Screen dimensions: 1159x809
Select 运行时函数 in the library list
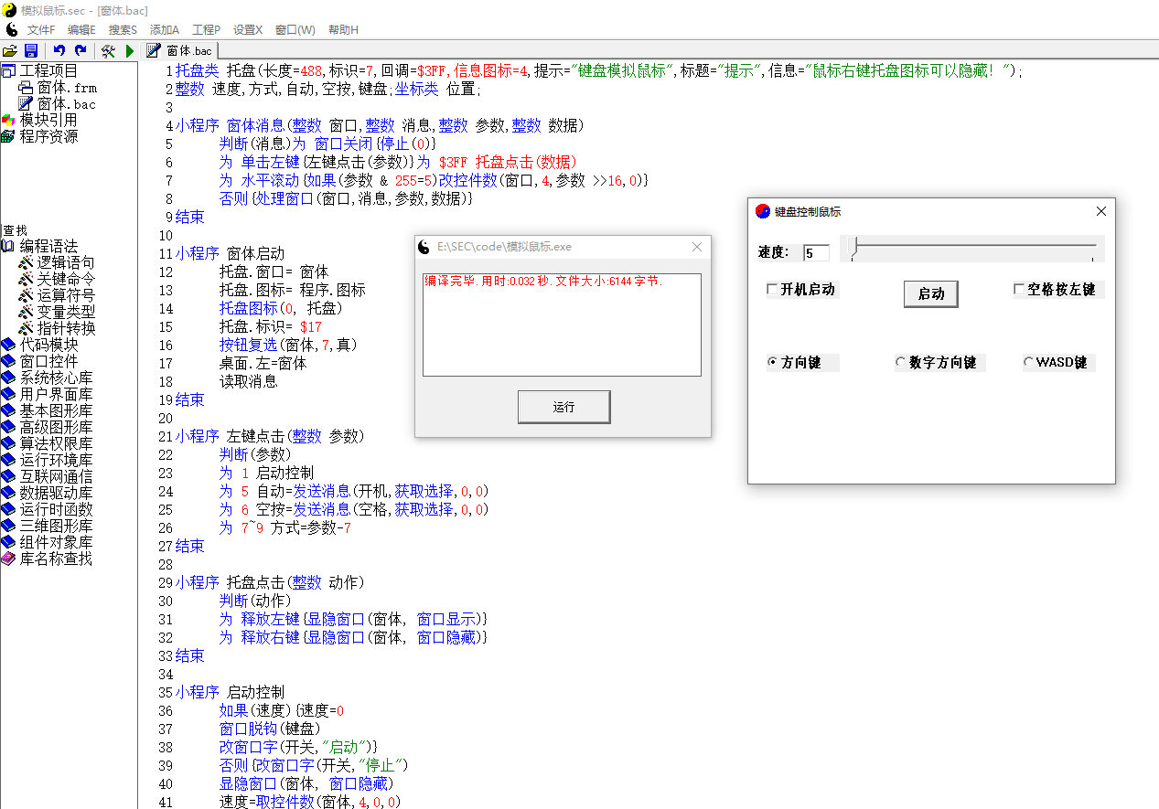click(56, 509)
